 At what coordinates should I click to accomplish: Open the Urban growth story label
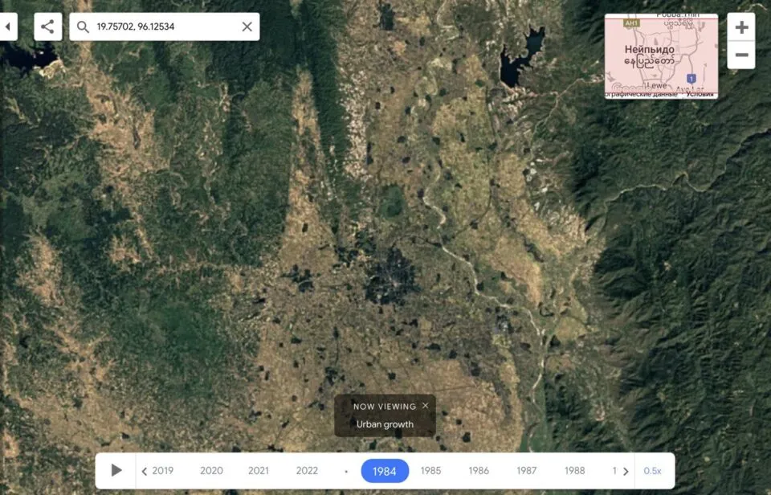pyautogui.click(x=385, y=424)
